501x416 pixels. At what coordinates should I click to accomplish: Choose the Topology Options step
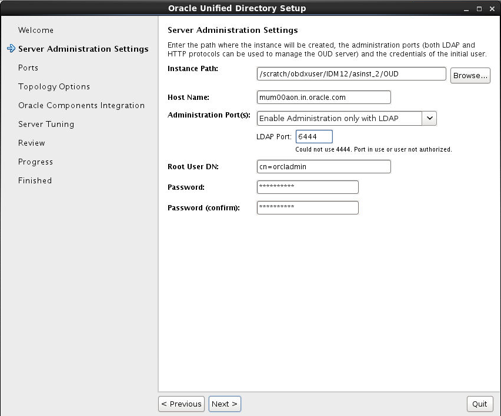pyautogui.click(x=54, y=86)
